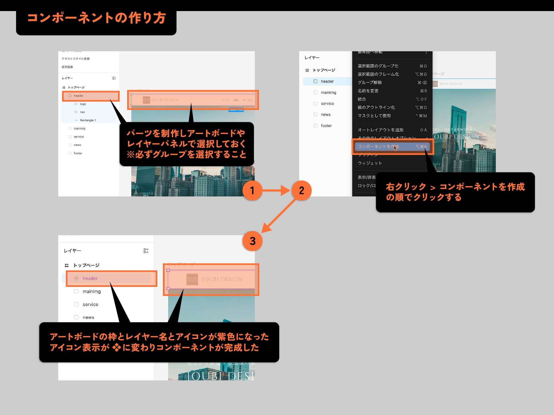Select mainimg layer in first screenshot
This screenshot has width=554, height=415.
[x=89, y=129]
